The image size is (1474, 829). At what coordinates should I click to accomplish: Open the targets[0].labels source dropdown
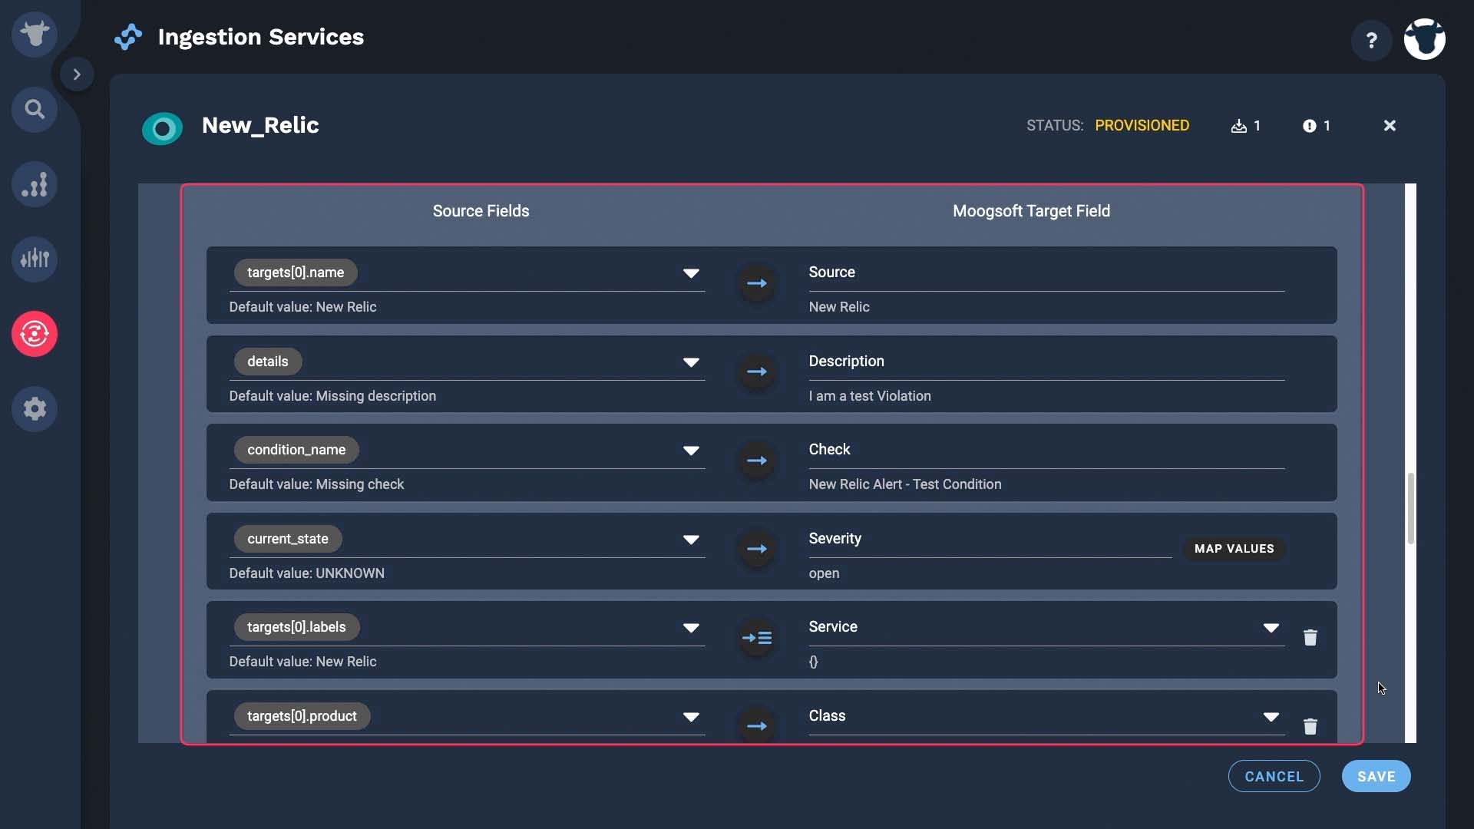coord(691,628)
